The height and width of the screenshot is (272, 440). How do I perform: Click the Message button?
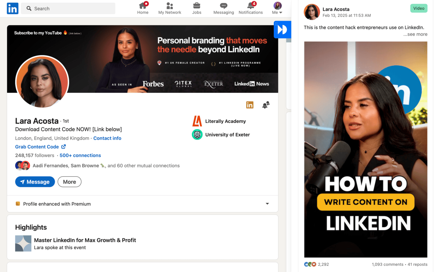35,182
